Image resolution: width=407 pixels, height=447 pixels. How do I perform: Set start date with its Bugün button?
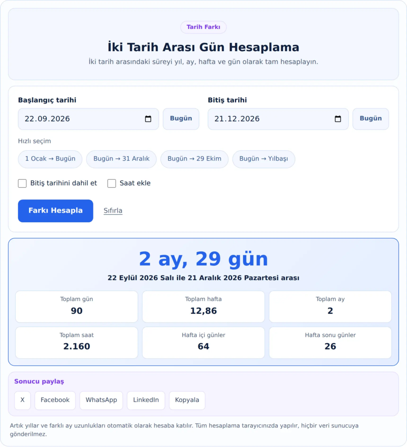point(181,119)
